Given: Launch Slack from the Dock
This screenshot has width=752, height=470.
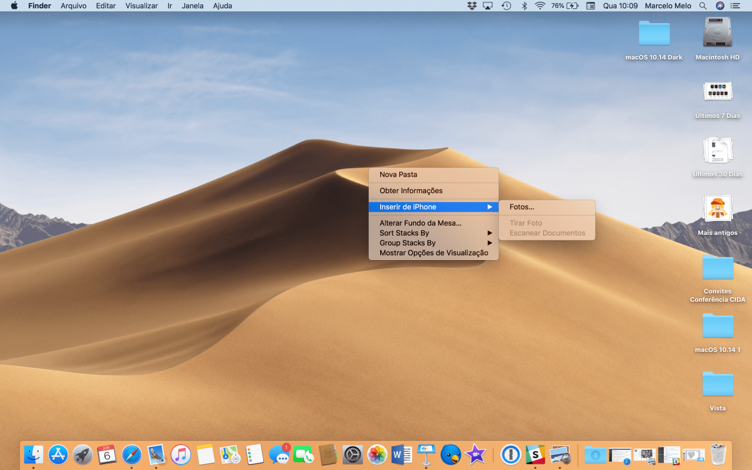Looking at the screenshot, I should click(535, 454).
